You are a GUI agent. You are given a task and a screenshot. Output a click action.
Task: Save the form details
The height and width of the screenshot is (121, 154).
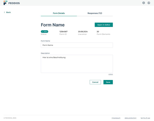coord(108,82)
